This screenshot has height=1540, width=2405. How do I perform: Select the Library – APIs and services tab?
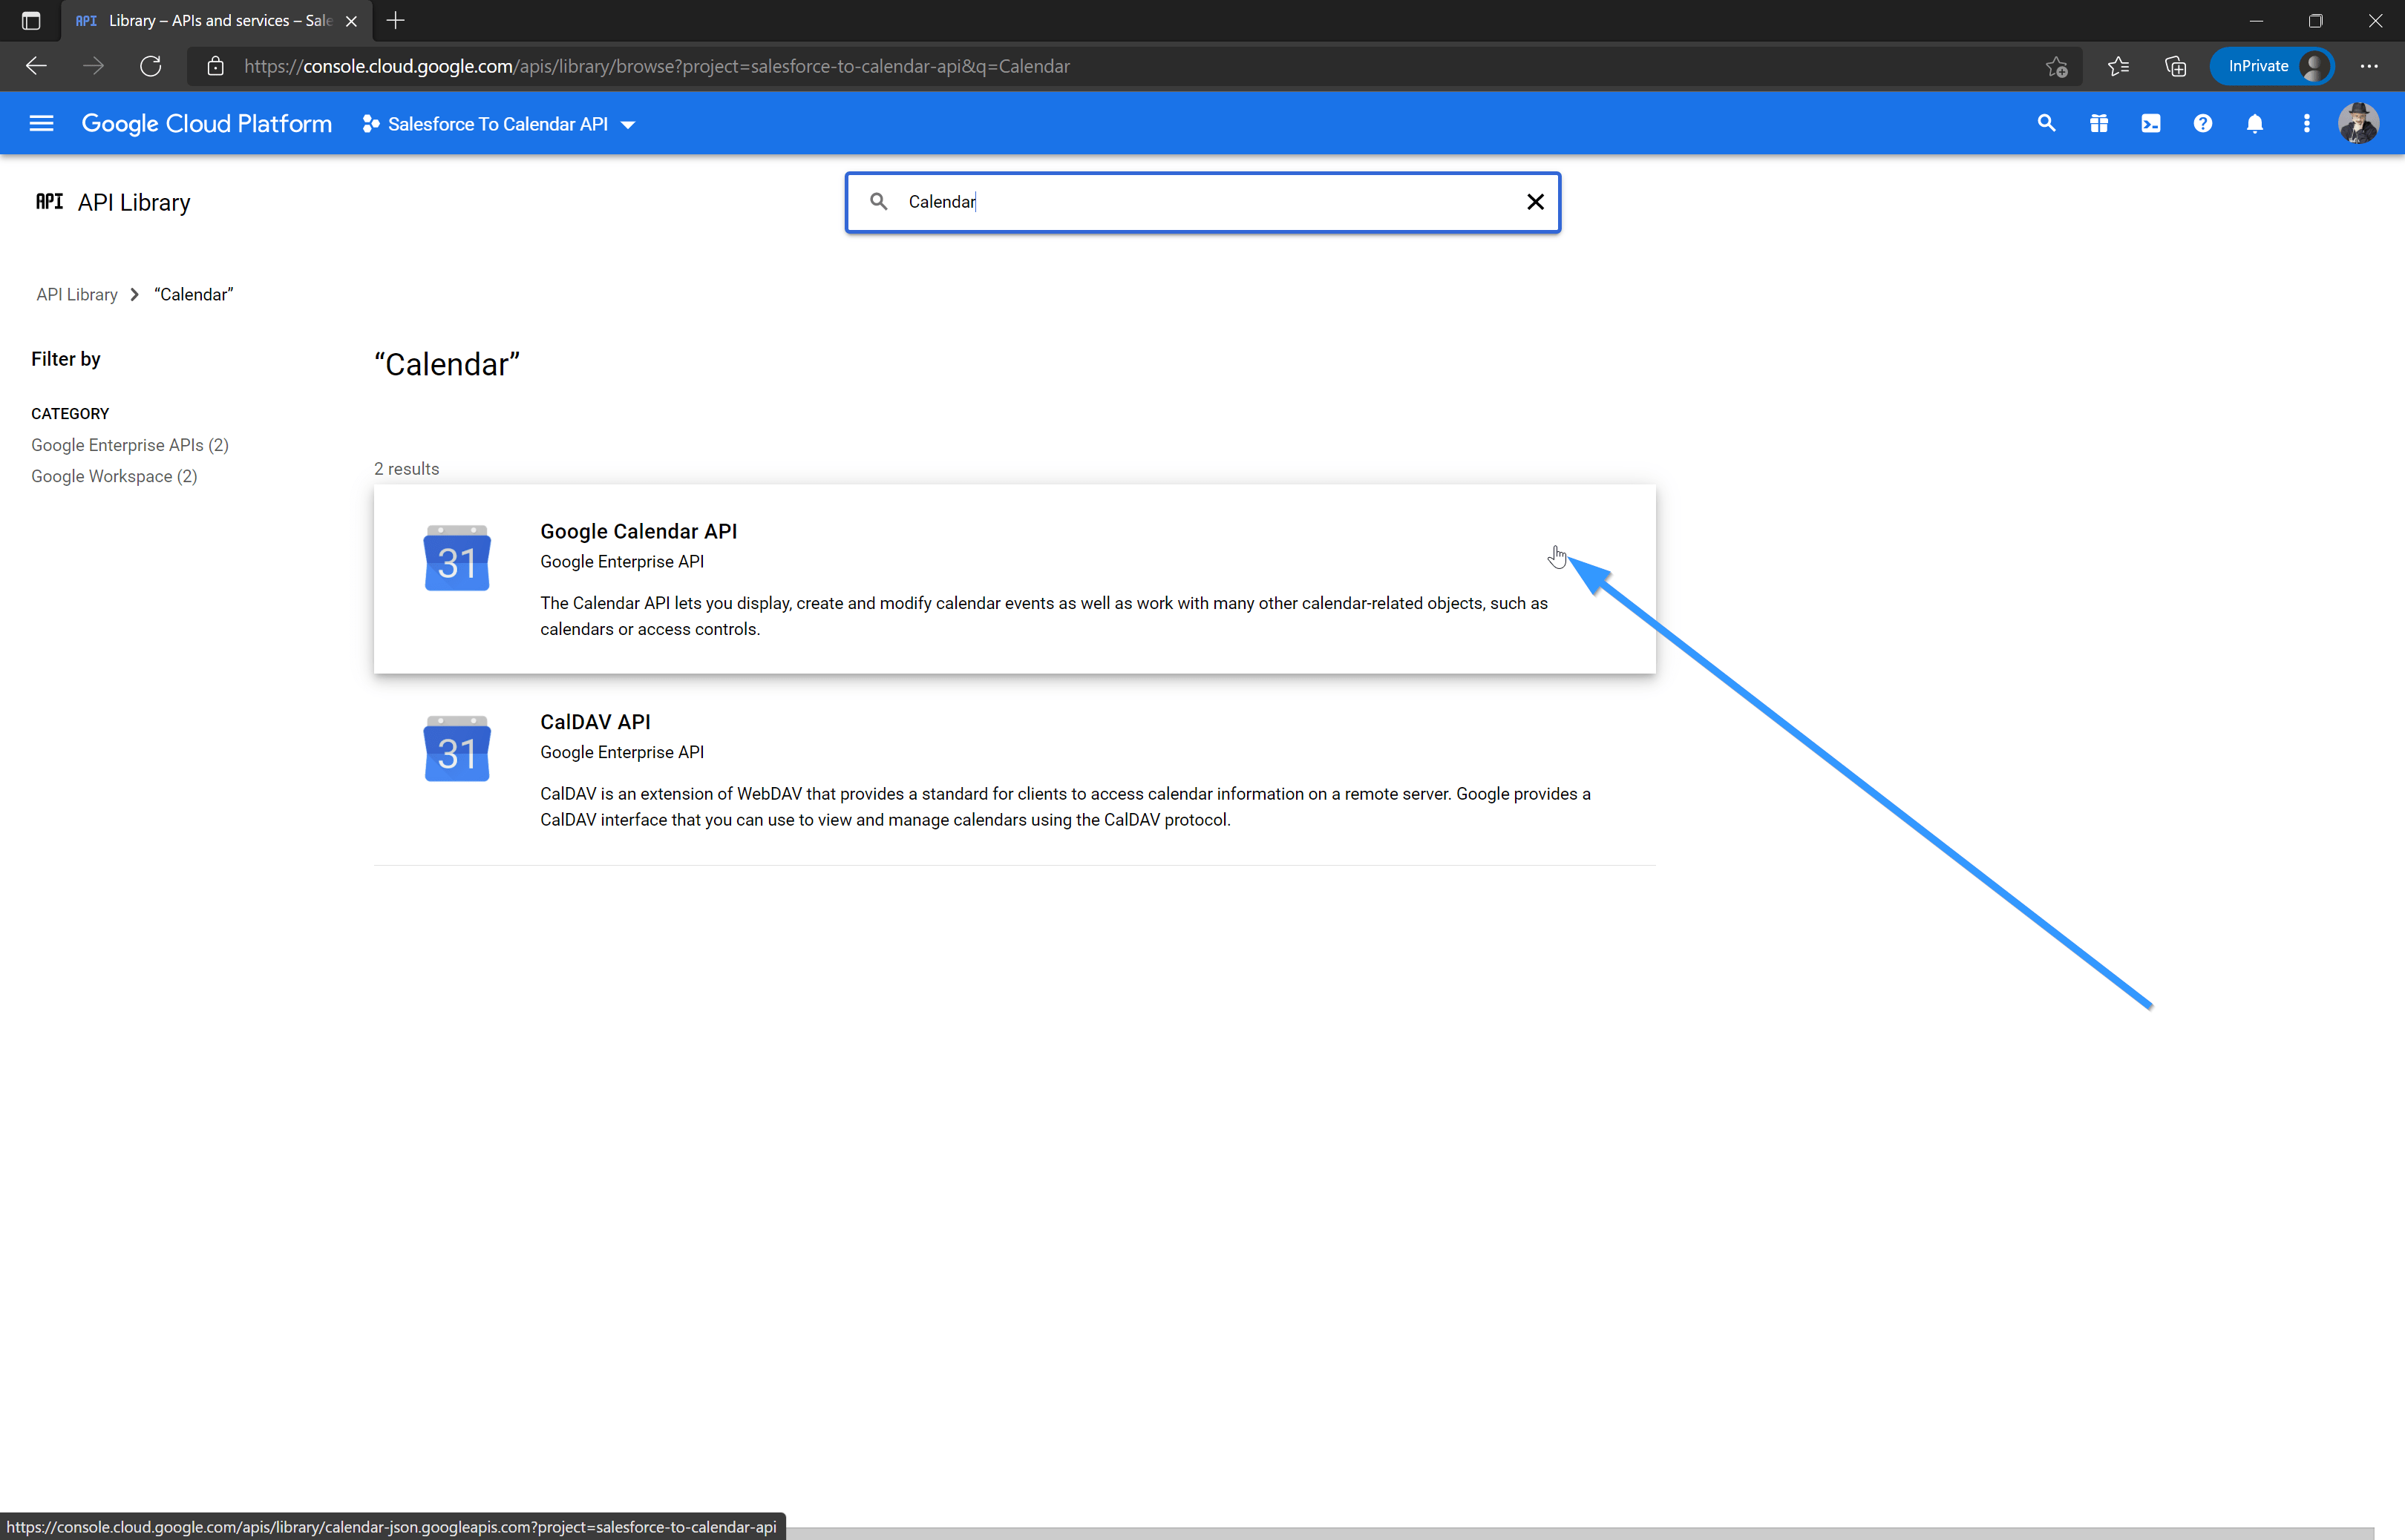pyautogui.click(x=216, y=20)
